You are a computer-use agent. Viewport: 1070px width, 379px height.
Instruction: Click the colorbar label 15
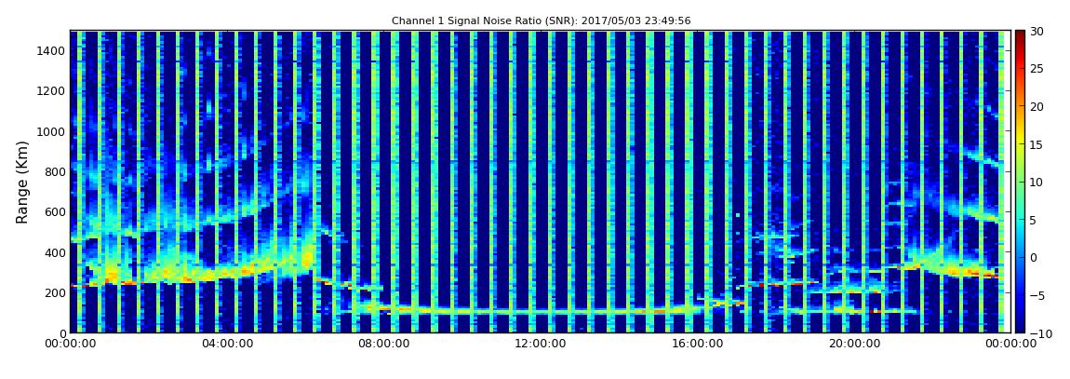point(1037,144)
